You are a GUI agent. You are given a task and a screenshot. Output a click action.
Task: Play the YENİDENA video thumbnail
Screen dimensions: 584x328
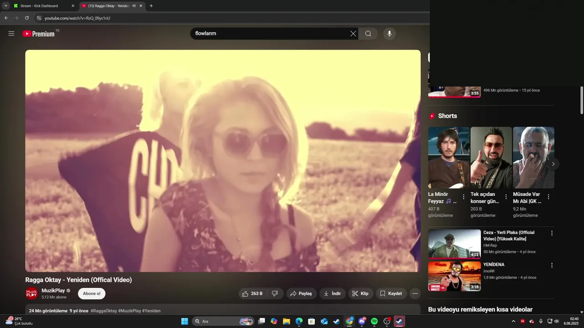point(454,276)
